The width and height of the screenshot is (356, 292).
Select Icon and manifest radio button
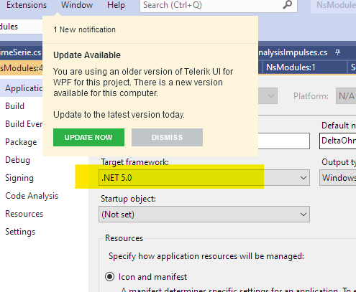click(x=109, y=277)
